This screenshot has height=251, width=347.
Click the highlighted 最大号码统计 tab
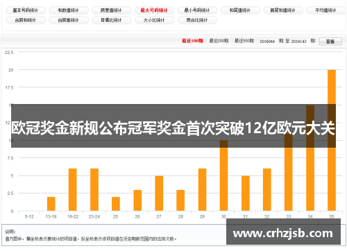click(154, 10)
